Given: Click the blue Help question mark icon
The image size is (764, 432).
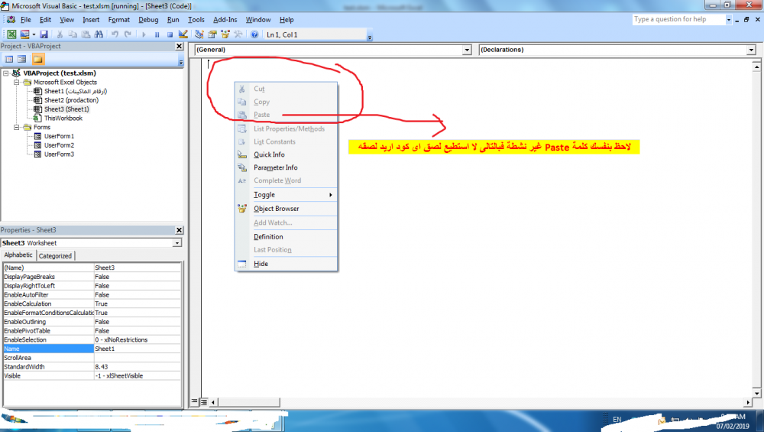Looking at the screenshot, I should click(254, 34).
